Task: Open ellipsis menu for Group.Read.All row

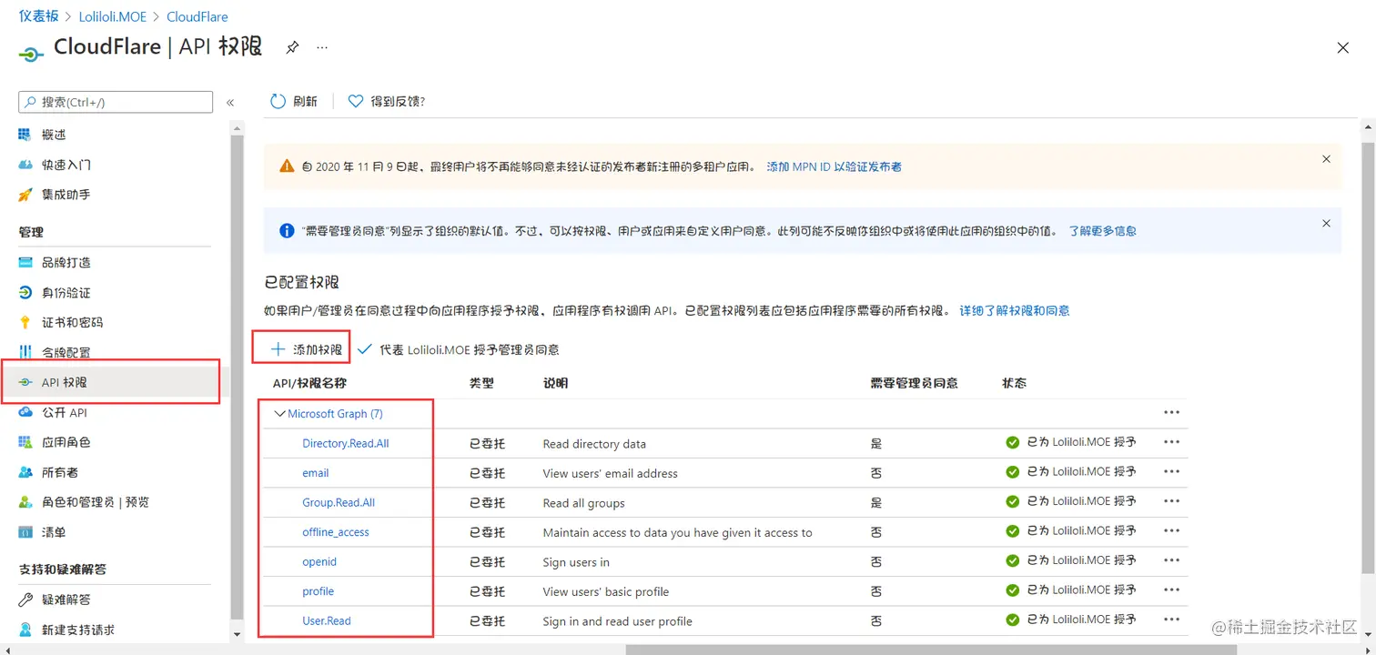Action: pyautogui.click(x=1172, y=501)
